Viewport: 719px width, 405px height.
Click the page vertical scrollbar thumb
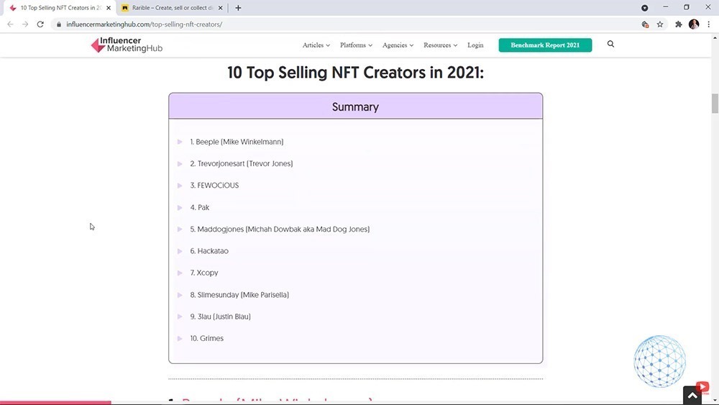pos(715,103)
